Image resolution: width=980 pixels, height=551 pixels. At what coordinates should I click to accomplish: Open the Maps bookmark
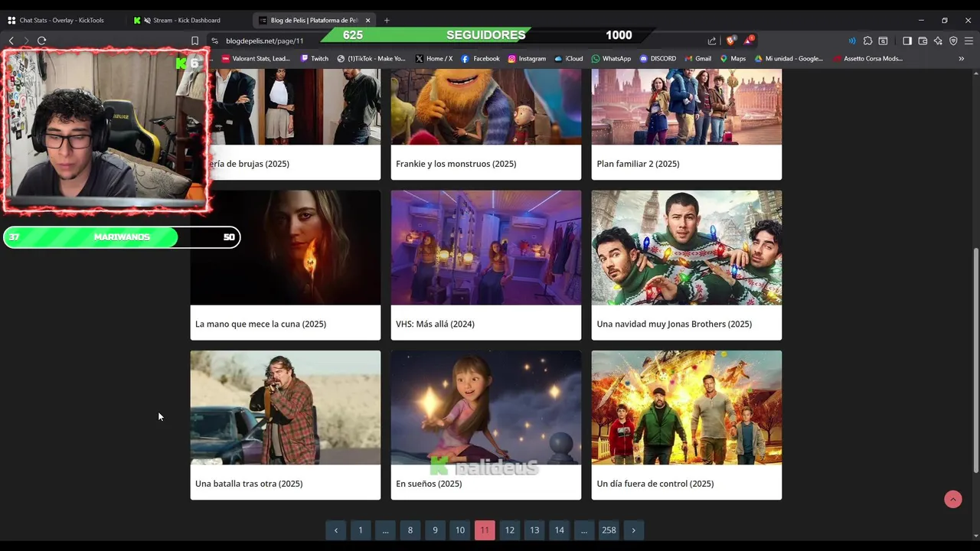tap(733, 58)
